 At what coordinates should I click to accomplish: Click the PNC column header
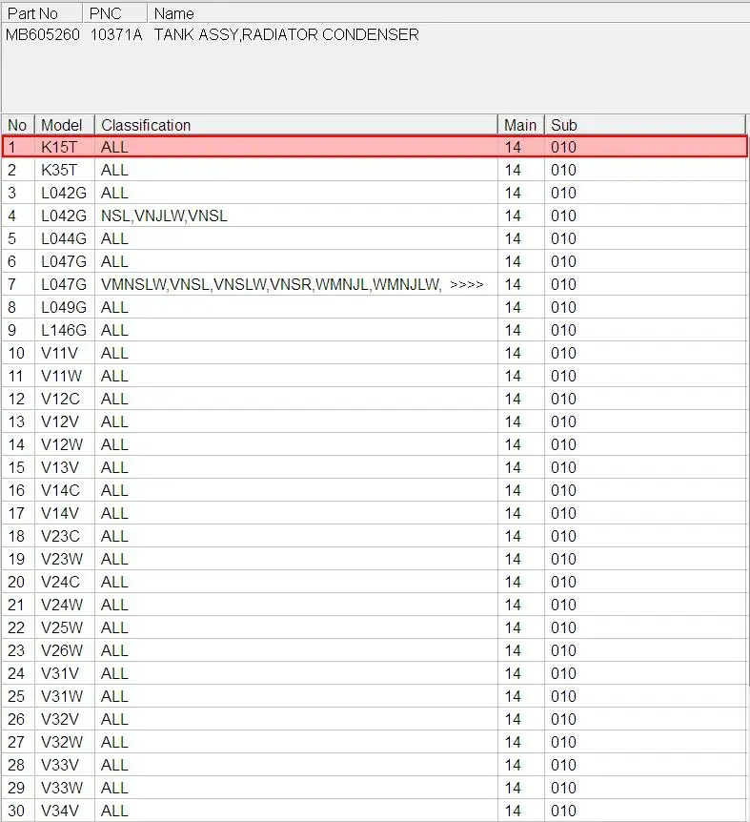pyautogui.click(x=114, y=13)
